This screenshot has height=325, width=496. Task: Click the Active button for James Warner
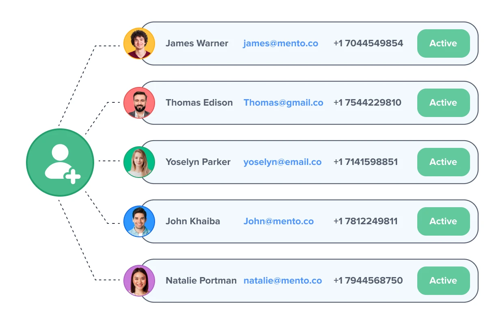(x=443, y=43)
